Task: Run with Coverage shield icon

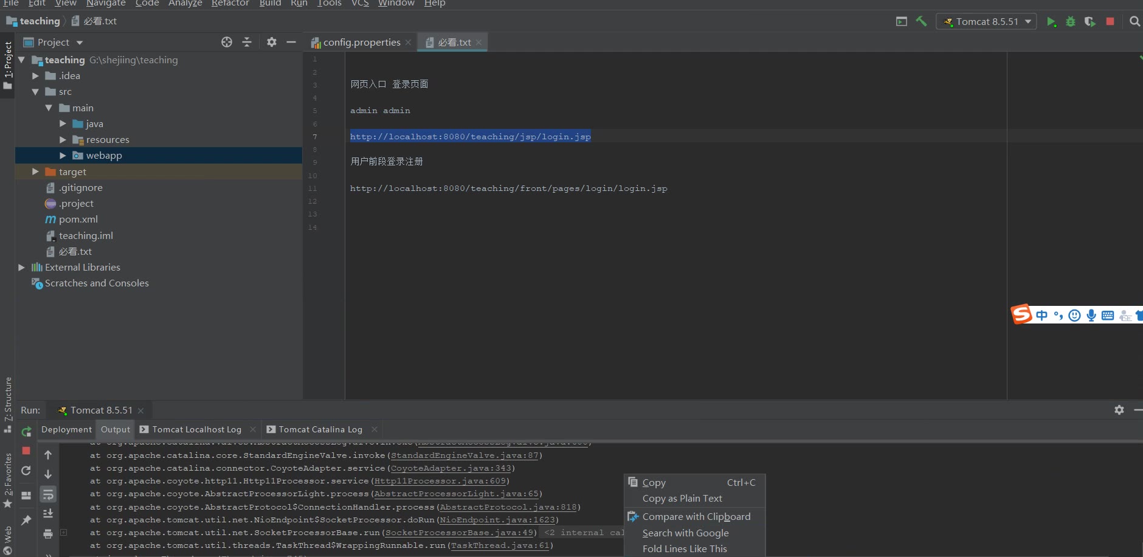Action: pos(1089,21)
